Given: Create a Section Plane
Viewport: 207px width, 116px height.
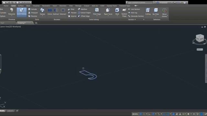Looking at the screenshot, I should (x=124, y=13).
